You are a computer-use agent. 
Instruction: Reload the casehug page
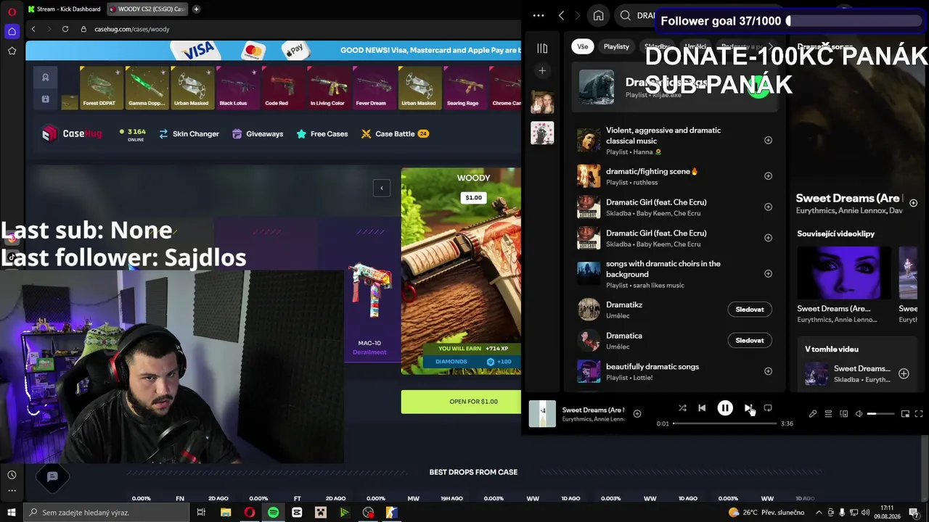[65, 29]
